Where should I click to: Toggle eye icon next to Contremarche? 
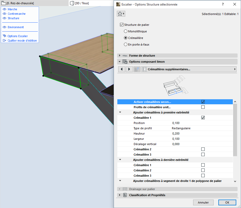point(4,14)
